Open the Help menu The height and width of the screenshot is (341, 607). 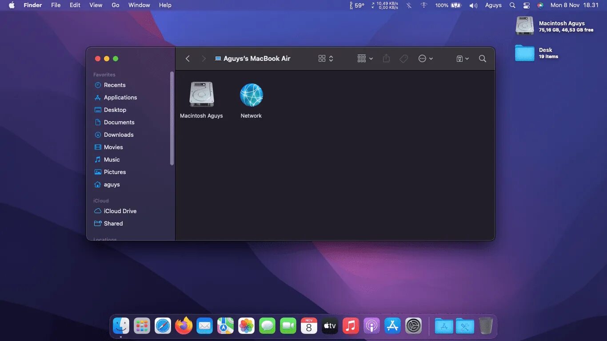(165, 5)
